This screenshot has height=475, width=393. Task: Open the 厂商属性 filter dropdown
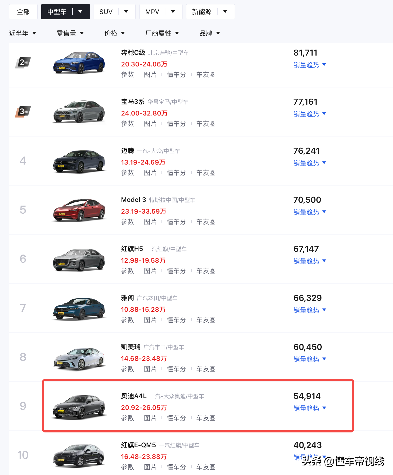click(162, 33)
